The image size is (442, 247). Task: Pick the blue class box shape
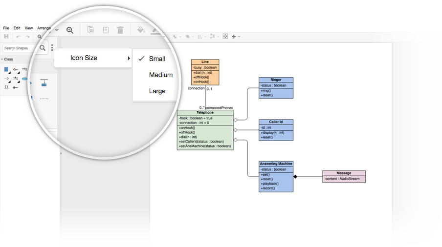click(x=6, y=69)
